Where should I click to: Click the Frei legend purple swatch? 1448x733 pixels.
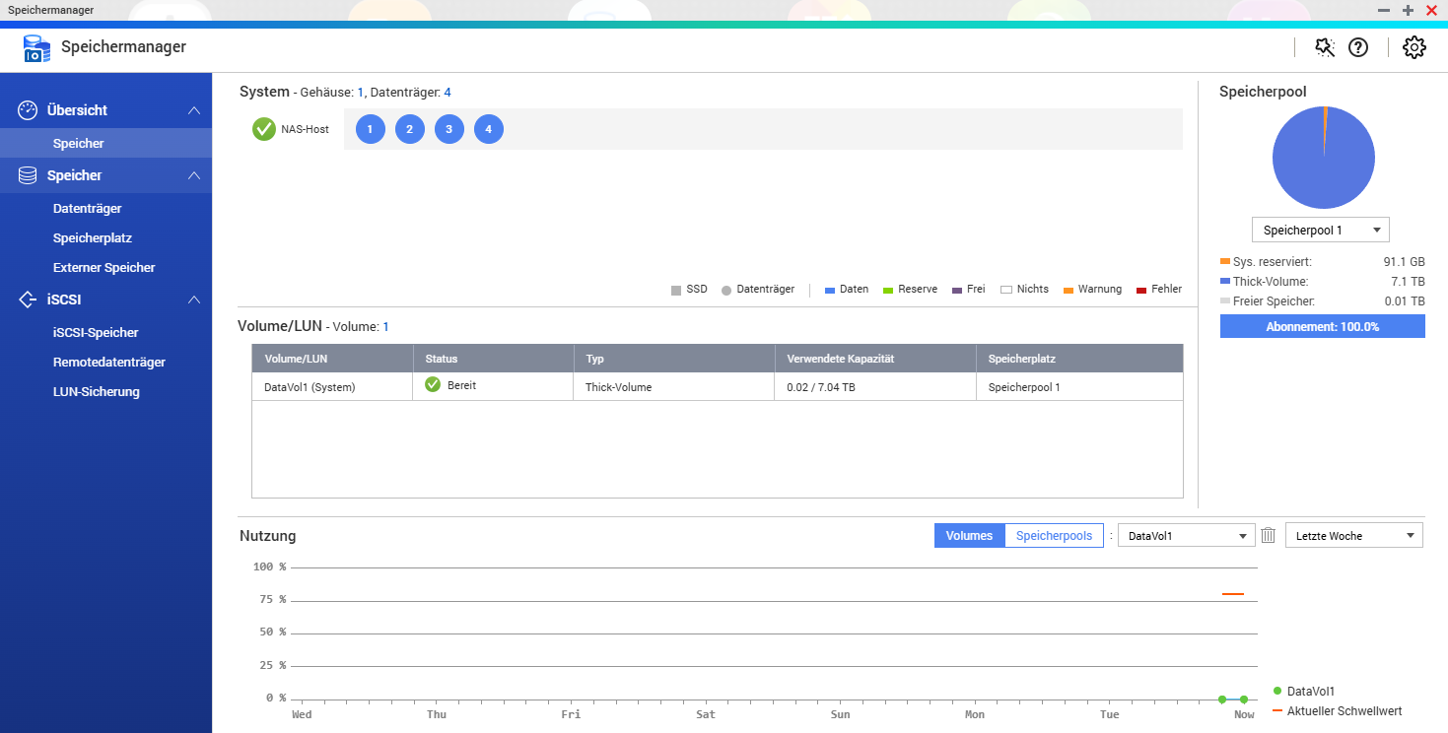tap(957, 290)
